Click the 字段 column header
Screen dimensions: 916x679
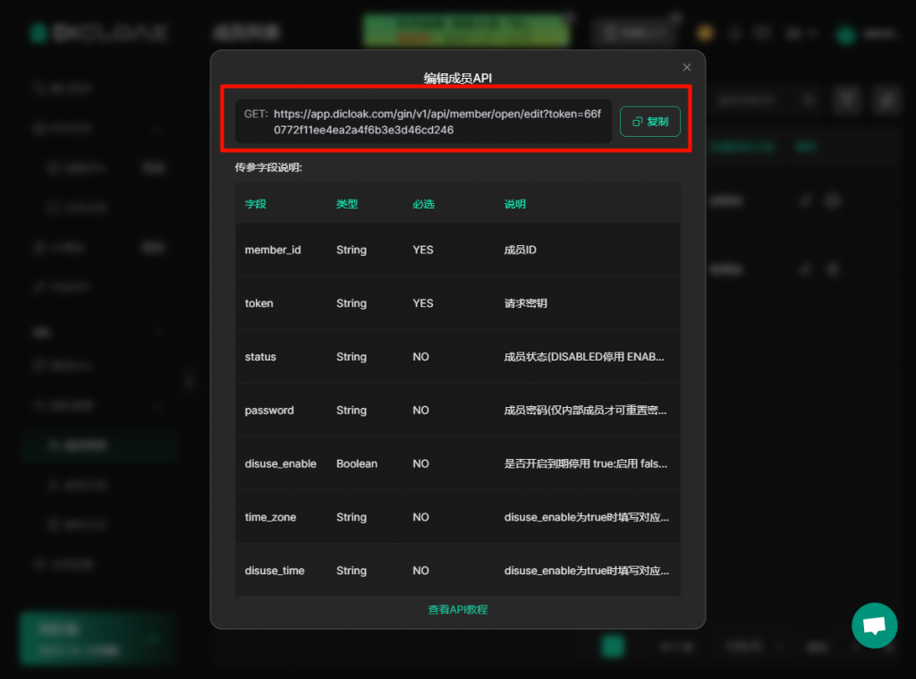[x=256, y=204]
